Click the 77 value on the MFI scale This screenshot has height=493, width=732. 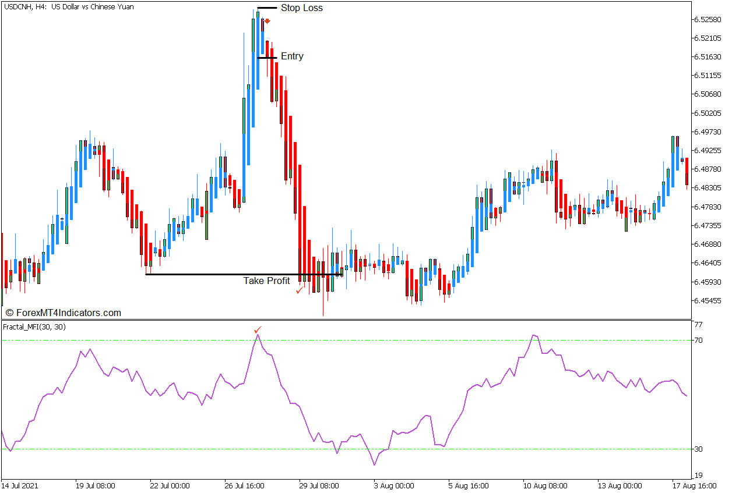pos(698,325)
